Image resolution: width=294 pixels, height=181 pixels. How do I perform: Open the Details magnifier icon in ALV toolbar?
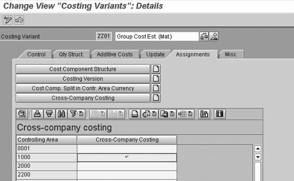22,114
